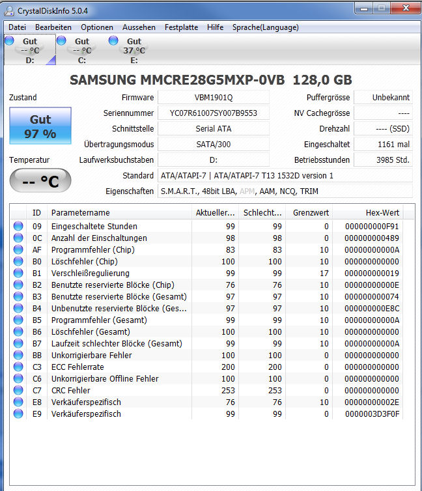Click the Gut 97 % health status button
422x491 pixels.
40,126
